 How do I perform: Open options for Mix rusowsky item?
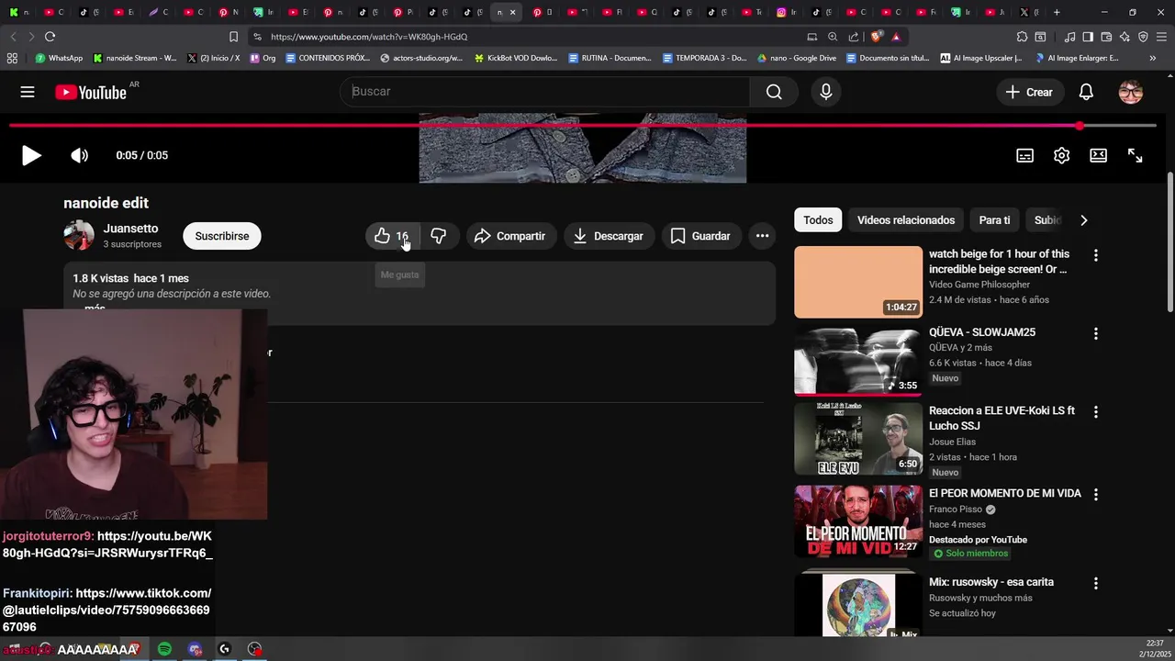pyautogui.click(x=1095, y=583)
